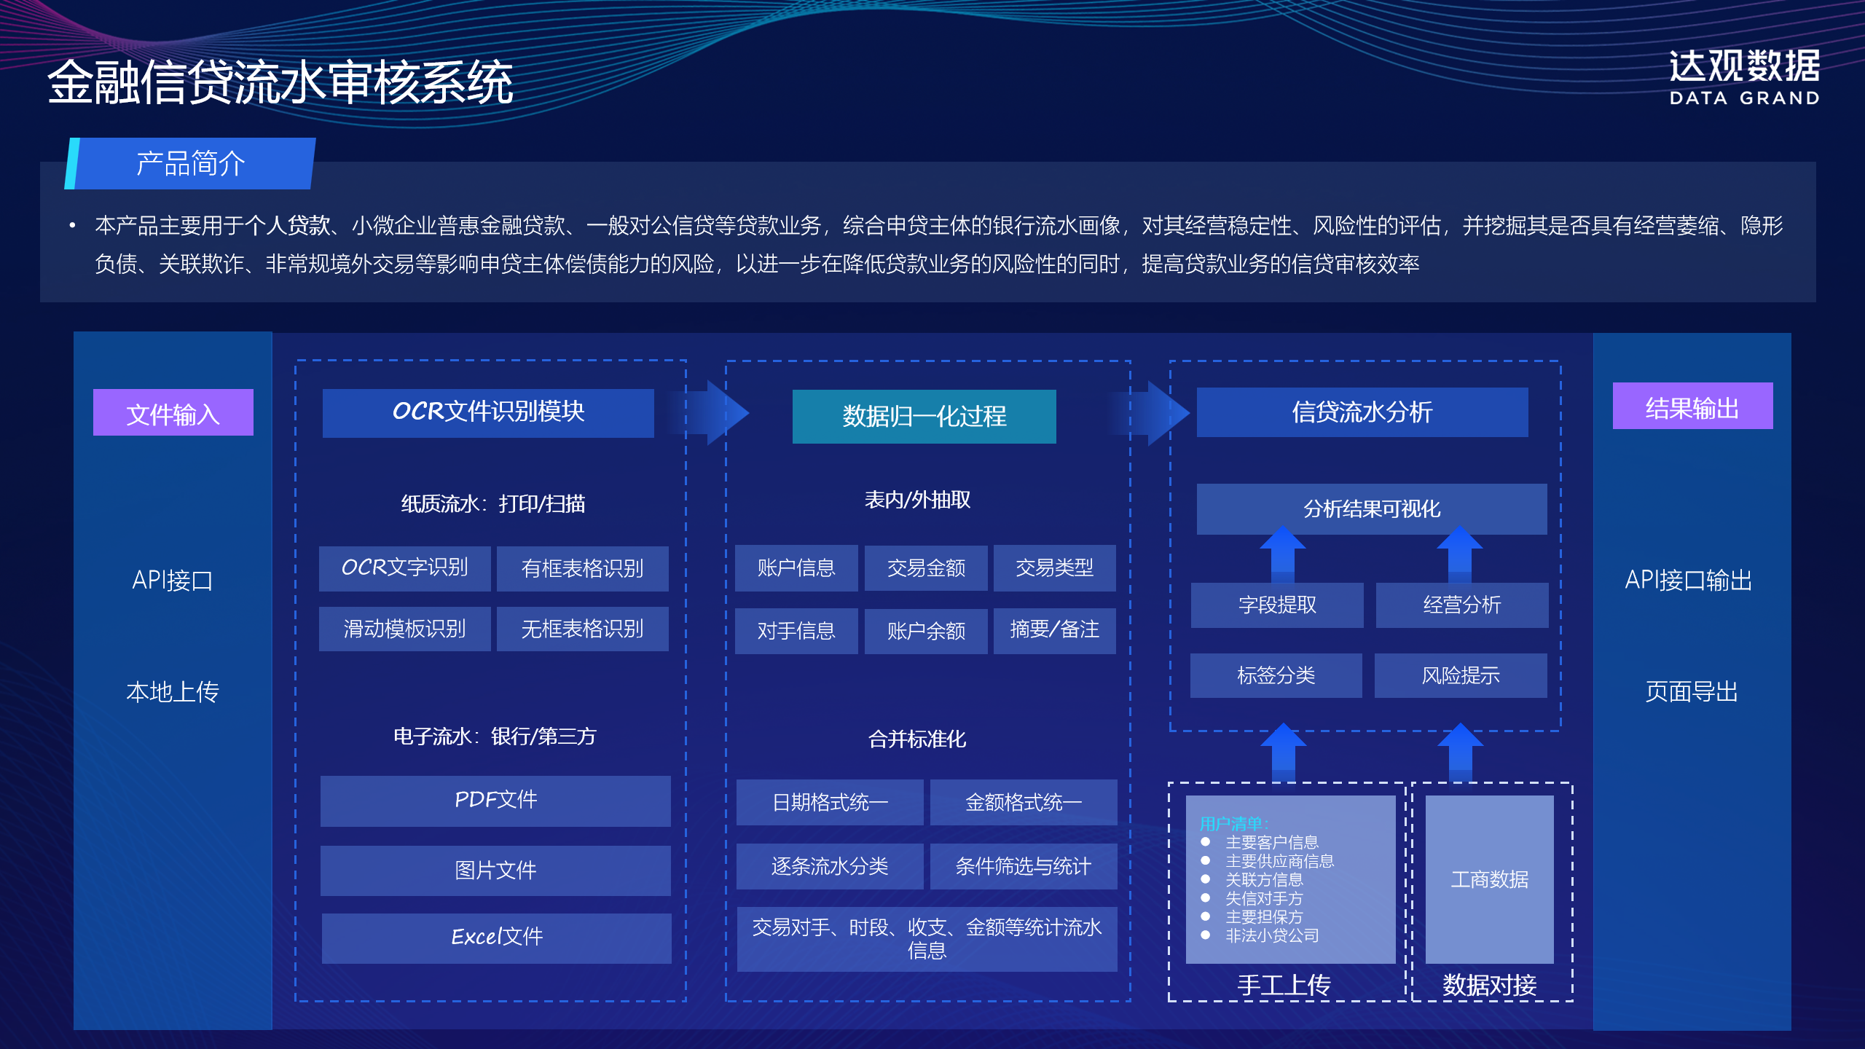
Task: Click the Excel文件 input option
Action: tap(495, 938)
